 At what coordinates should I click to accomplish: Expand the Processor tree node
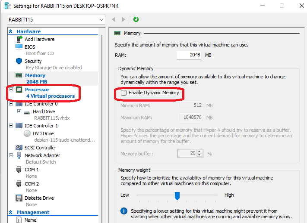point(11,90)
